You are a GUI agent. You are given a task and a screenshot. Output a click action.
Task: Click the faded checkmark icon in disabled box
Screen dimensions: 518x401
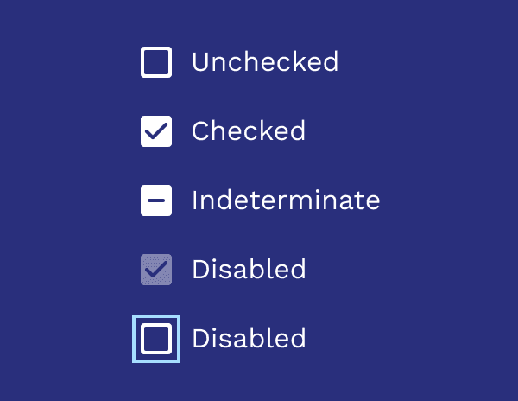click(156, 270)
